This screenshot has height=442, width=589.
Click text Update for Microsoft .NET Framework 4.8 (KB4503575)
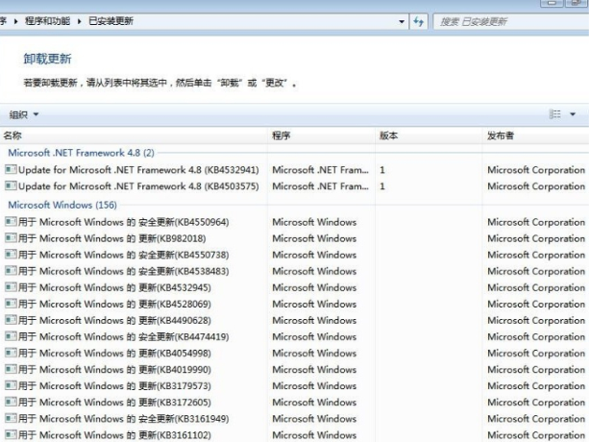[138, 186]
